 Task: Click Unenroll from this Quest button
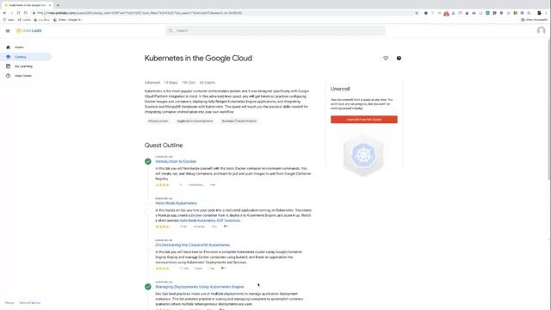click(x=364, y=120)
